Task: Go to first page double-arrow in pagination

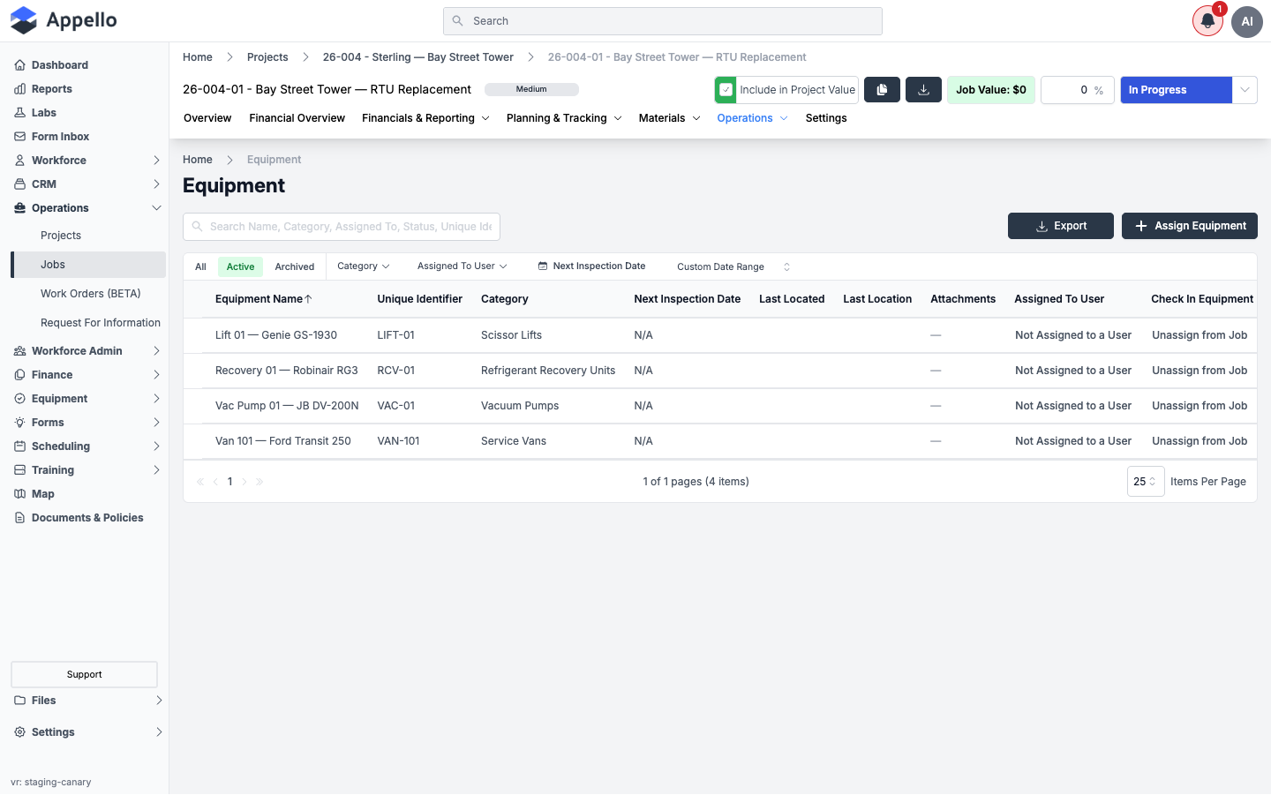Action: click(200, 482)
